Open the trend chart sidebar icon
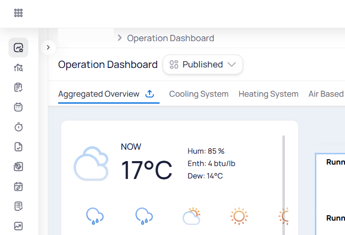Viewport: 345px width, 235px height. [x=18, y=226]
